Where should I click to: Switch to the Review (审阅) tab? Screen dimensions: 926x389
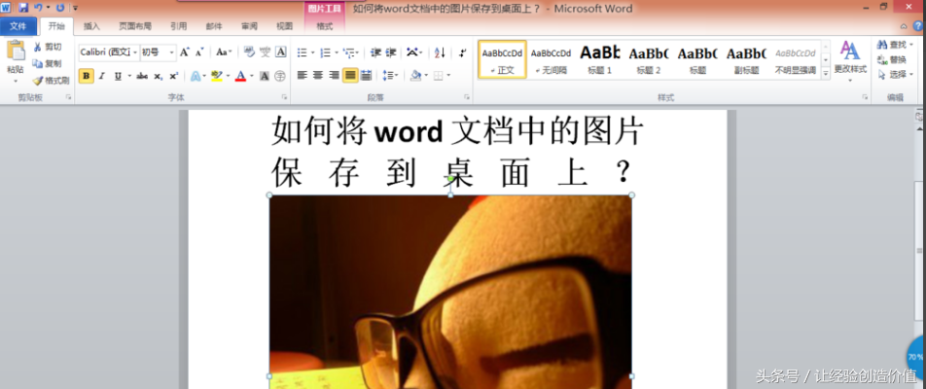pyautogui.click(x=249, y=26)
